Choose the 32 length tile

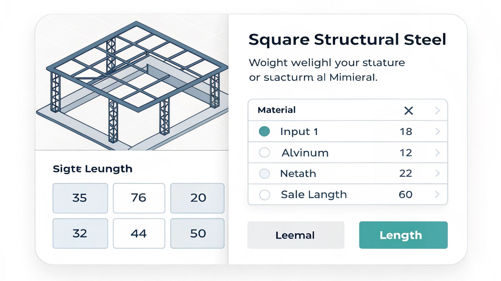coord(80,233)
